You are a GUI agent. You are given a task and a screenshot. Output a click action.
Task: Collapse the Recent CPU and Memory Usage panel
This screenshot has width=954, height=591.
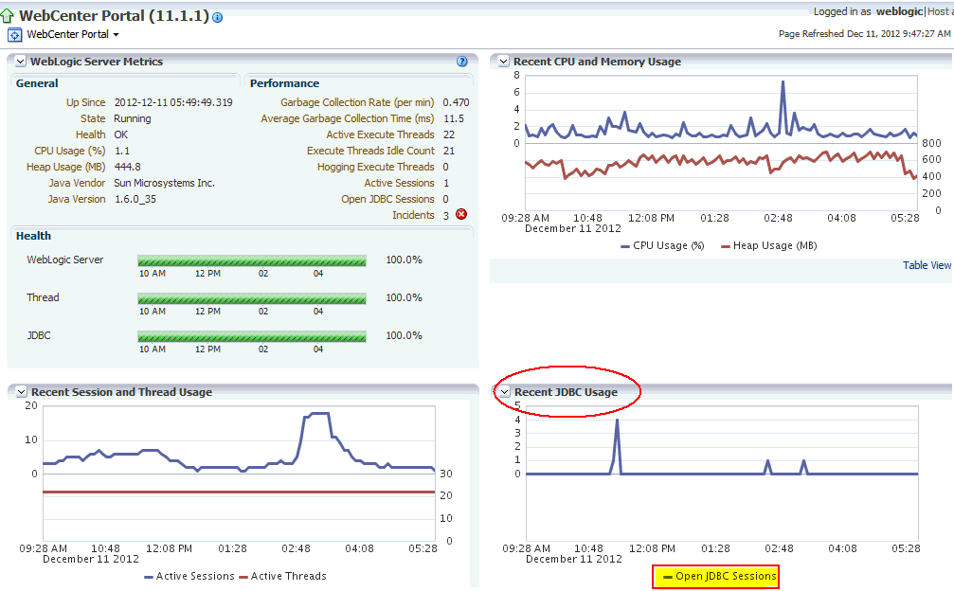(x=503, y=62)
